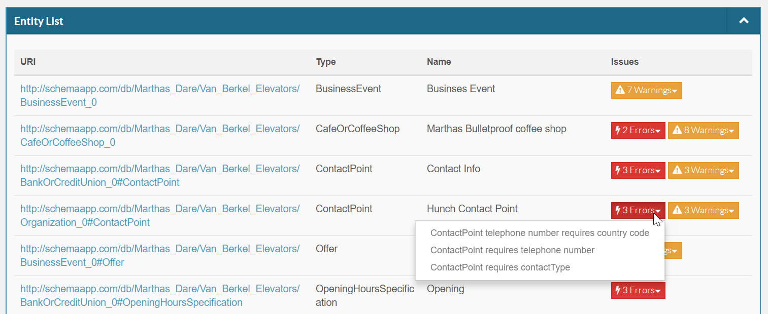Screen dimensions: 768x314
Task: Expand 8 Warnings dropdown for coffee shop
Action: pyautogui.click(x=703, y=130)
